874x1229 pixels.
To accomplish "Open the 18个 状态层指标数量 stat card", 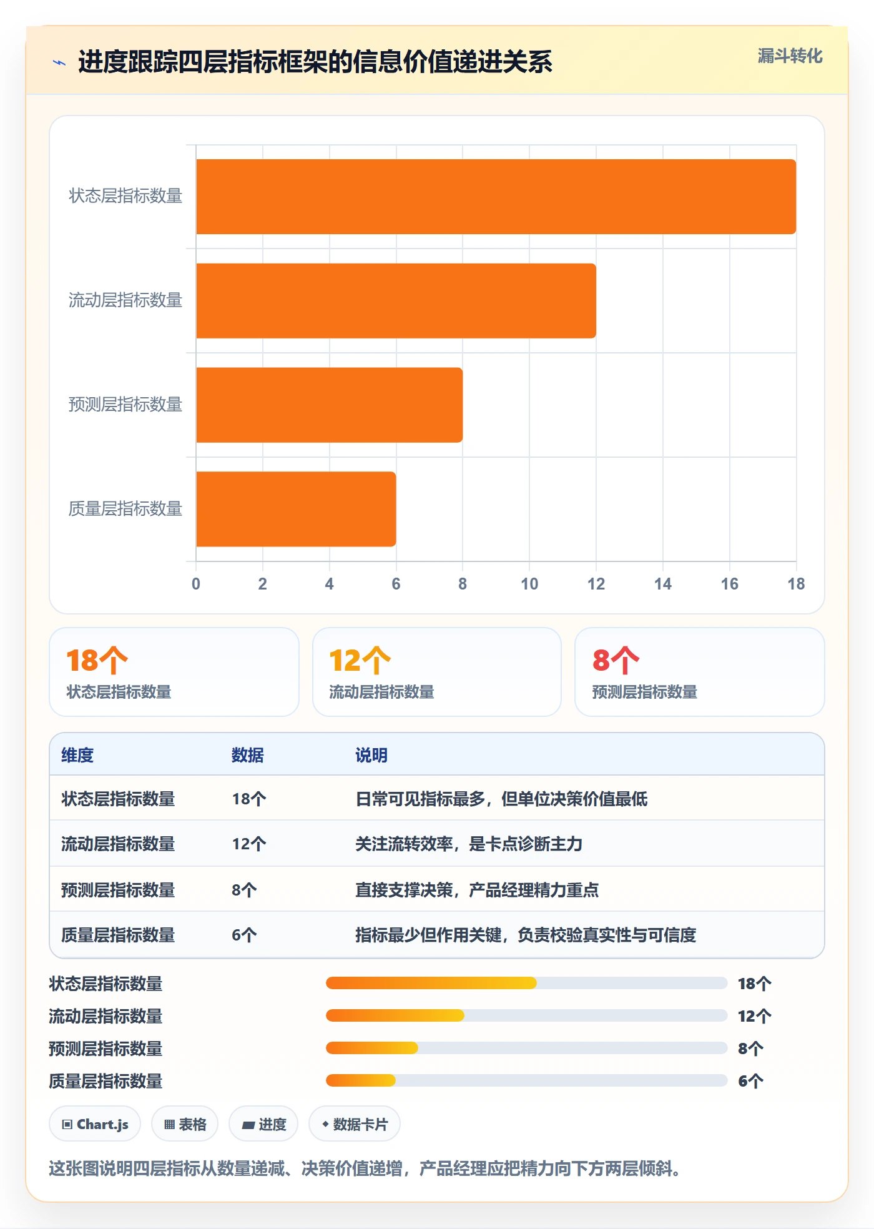I will [x=174, y=672].
